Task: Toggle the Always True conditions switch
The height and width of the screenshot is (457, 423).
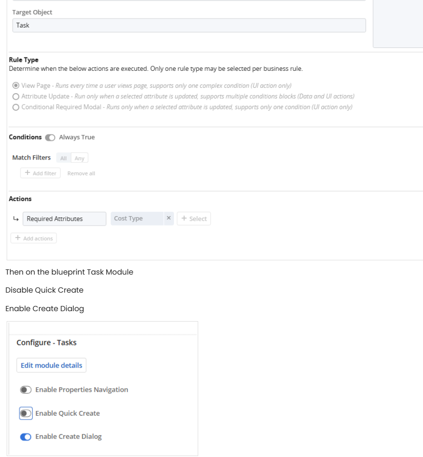Action: pyautogui.click(x=50, y=138)
